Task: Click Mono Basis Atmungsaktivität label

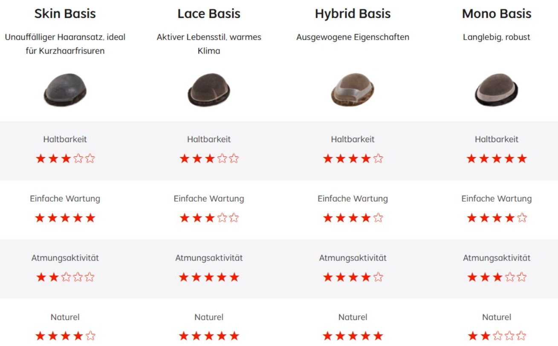Action: pos(497,258)
